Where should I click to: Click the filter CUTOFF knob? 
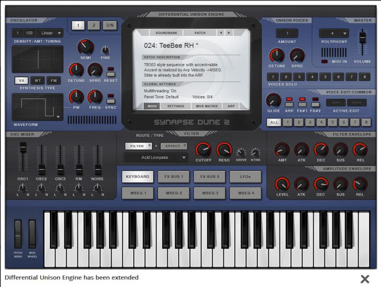click(x=203, y=150)
